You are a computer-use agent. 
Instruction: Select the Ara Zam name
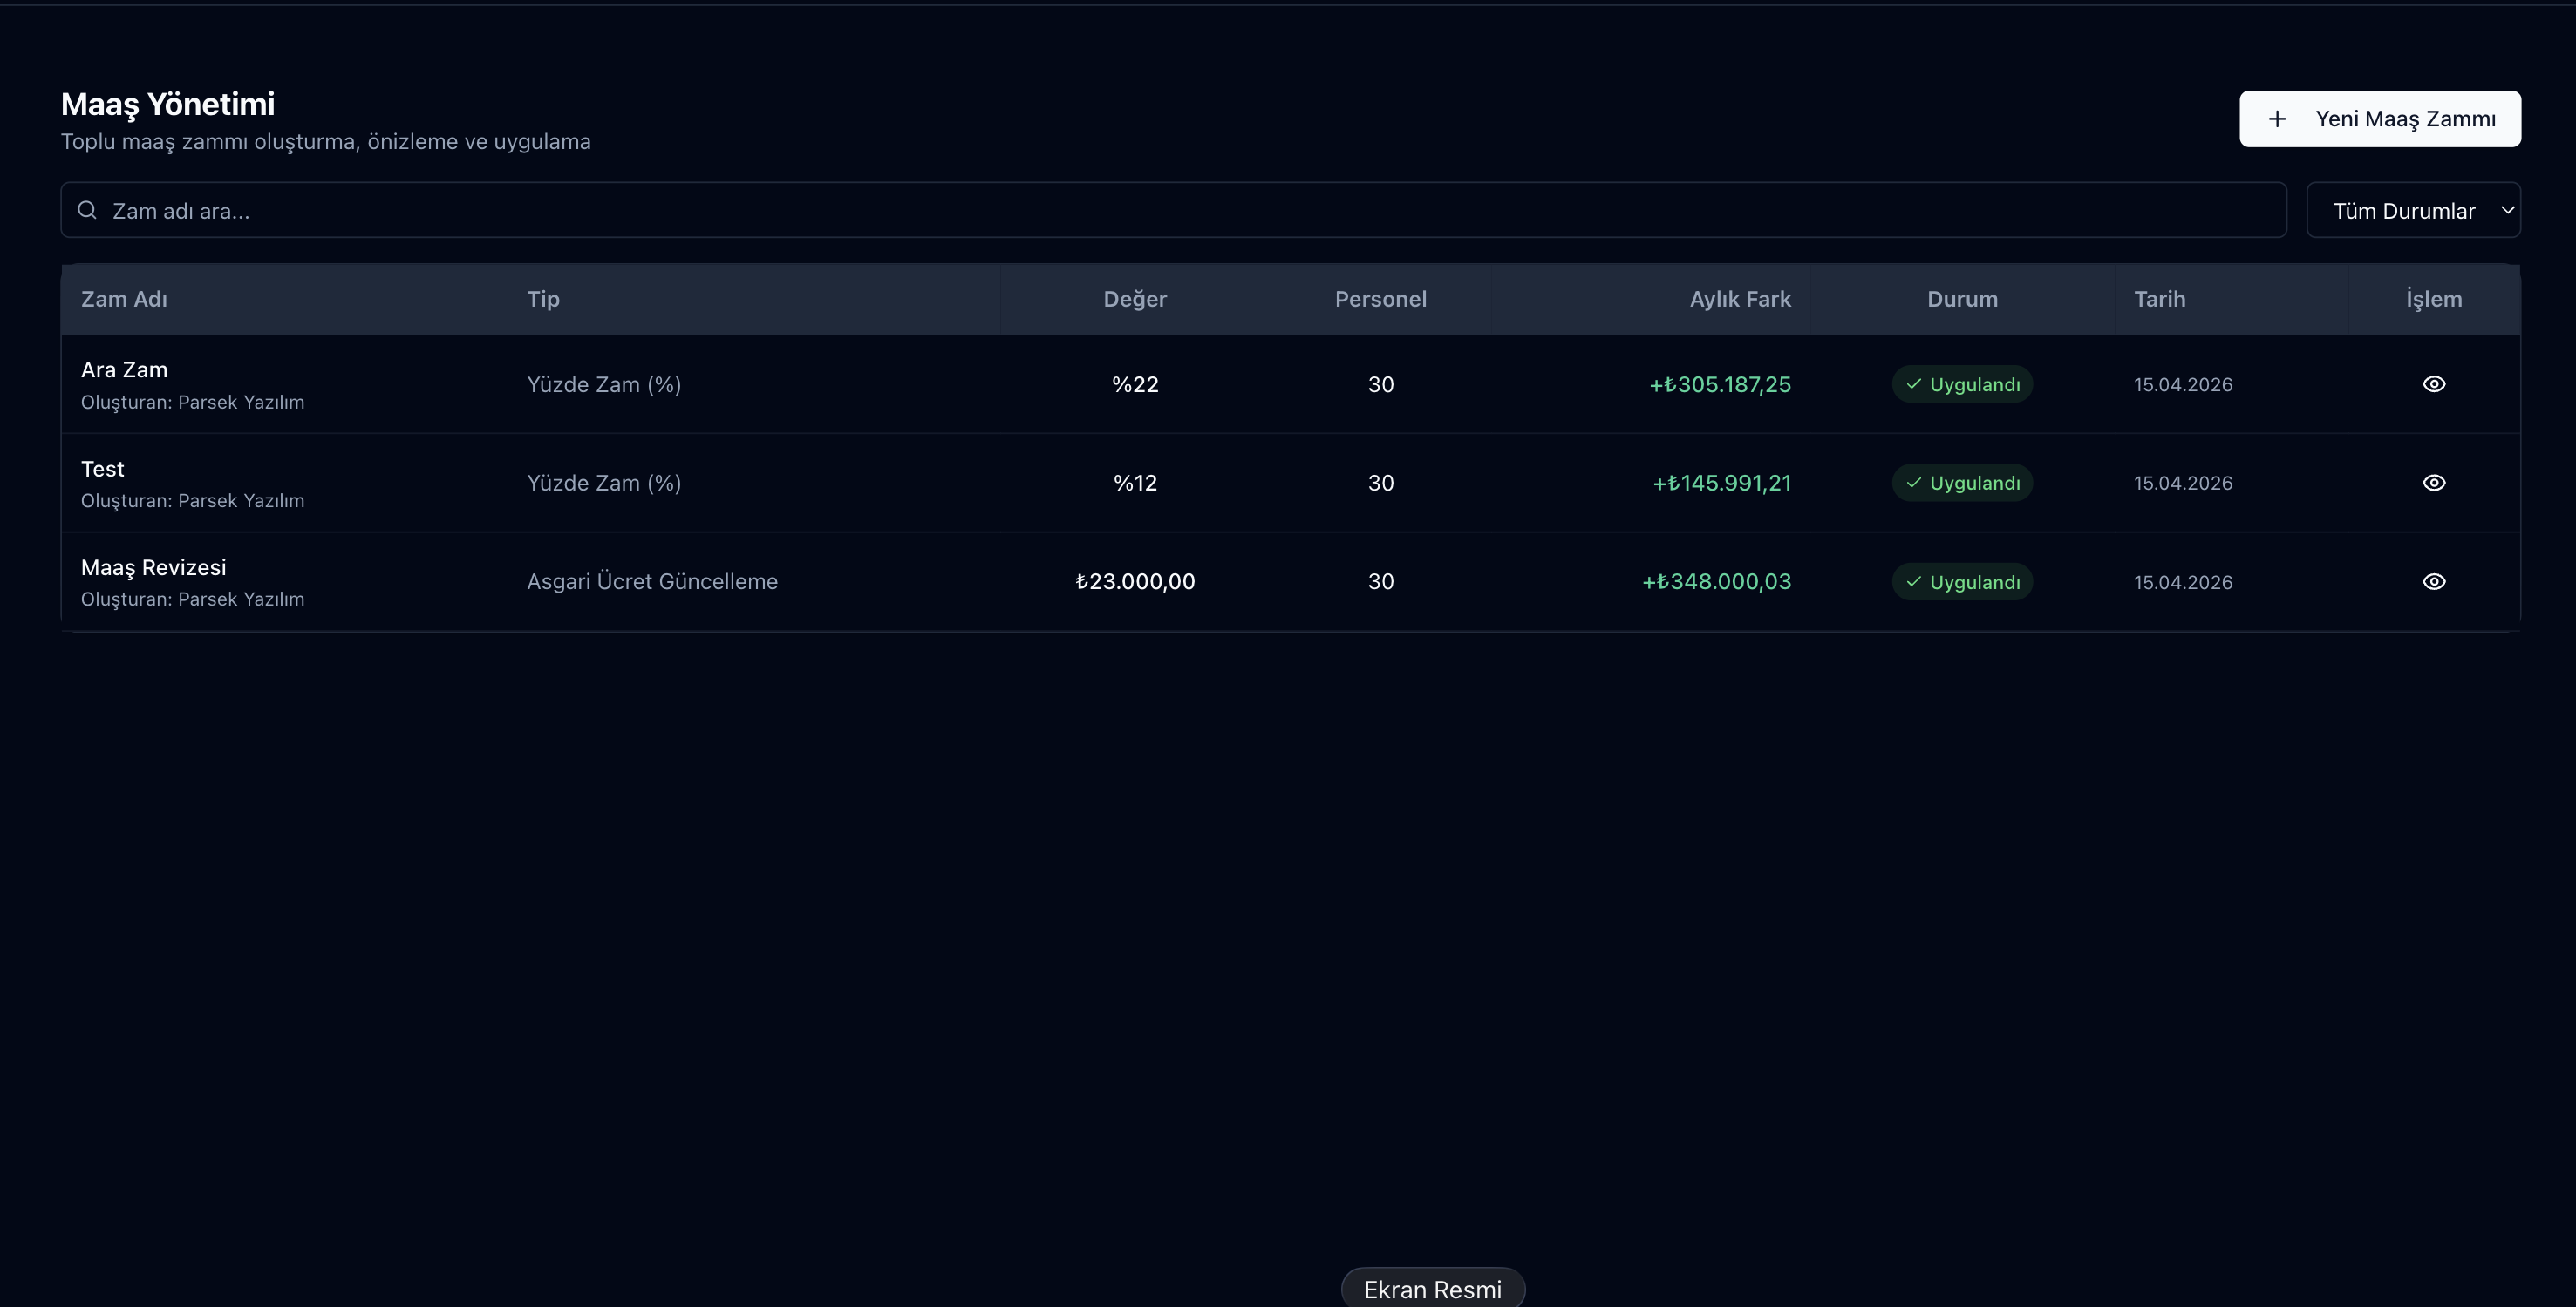tap(124, 369)
